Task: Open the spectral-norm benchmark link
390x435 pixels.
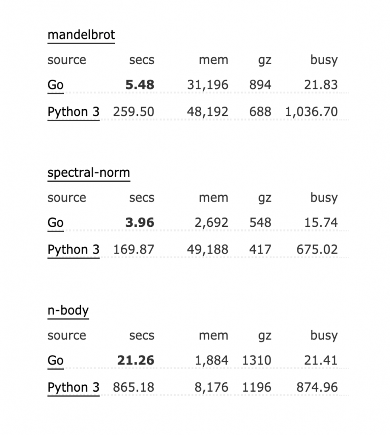Action: 88,173
